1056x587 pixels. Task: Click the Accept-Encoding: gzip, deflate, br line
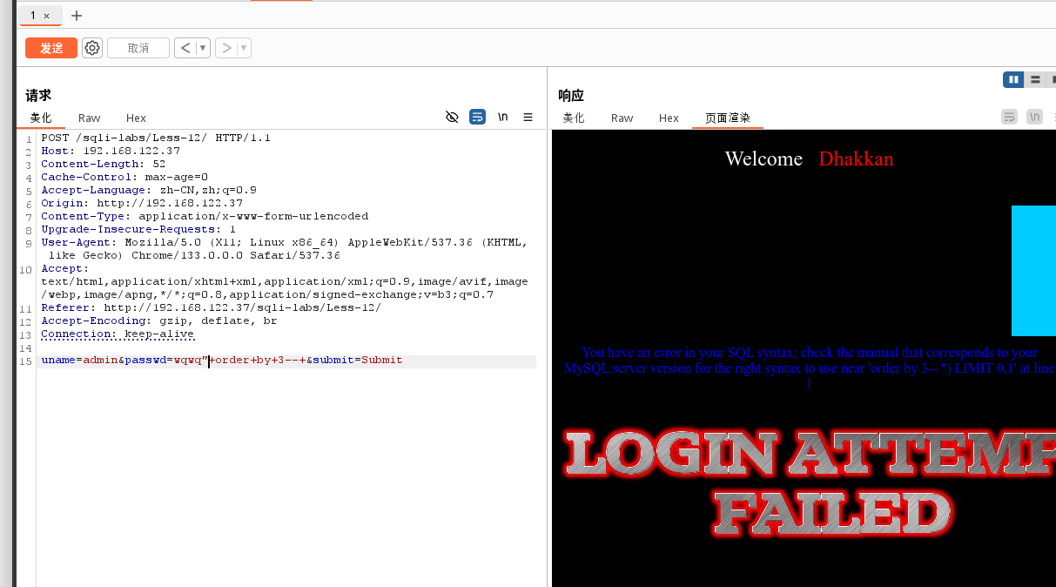(159, 320)
